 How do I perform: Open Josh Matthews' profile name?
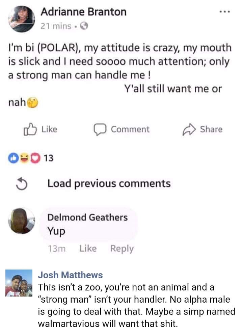click(70, 275)
